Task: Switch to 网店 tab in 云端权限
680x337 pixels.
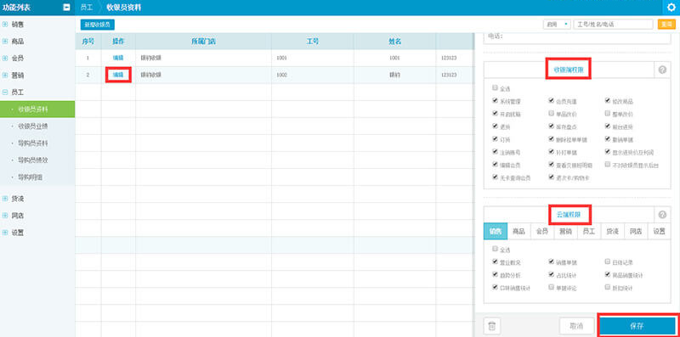Action: 636,231
